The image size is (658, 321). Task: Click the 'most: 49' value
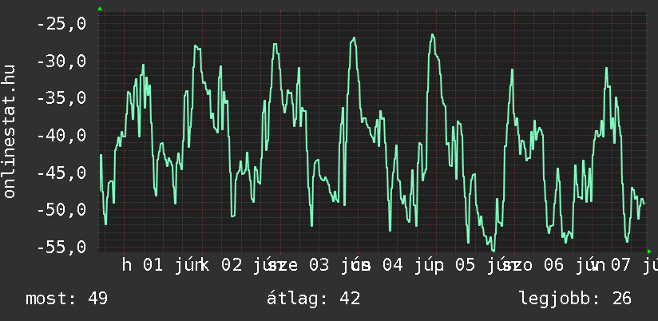[67, 299]
